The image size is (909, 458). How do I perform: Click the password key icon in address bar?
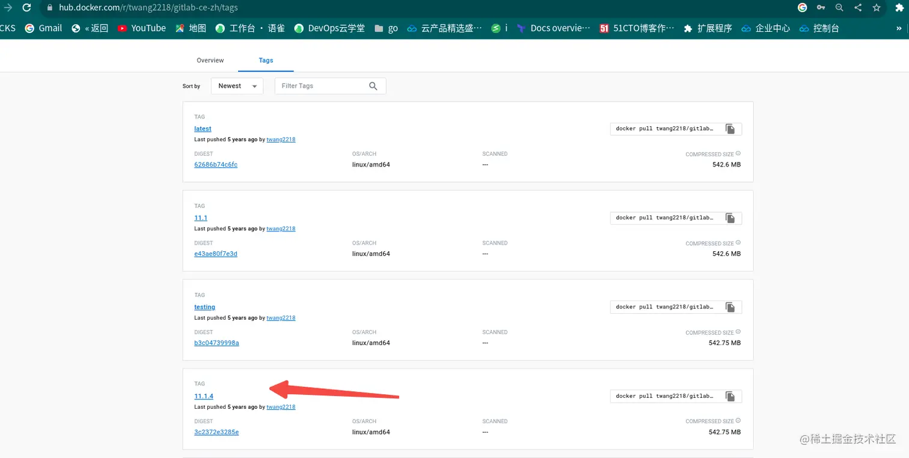[x=821, y=8]
